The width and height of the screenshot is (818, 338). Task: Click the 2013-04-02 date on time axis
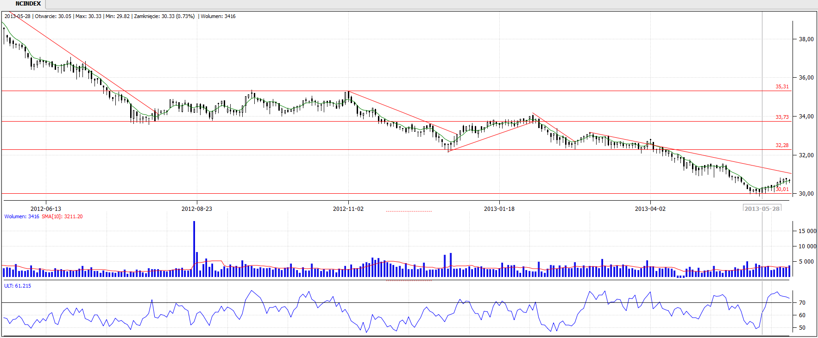[650, 209]
